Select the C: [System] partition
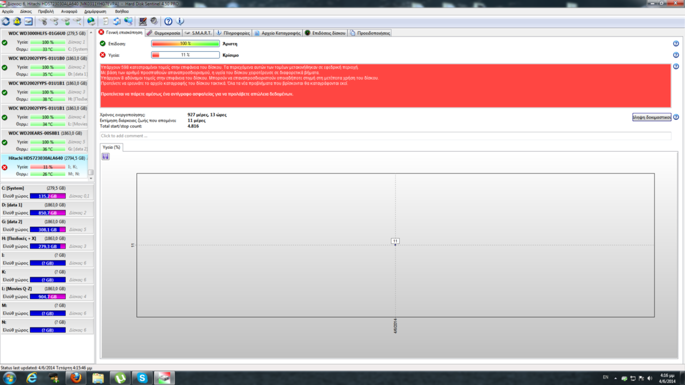 click(x=47, y=192)
